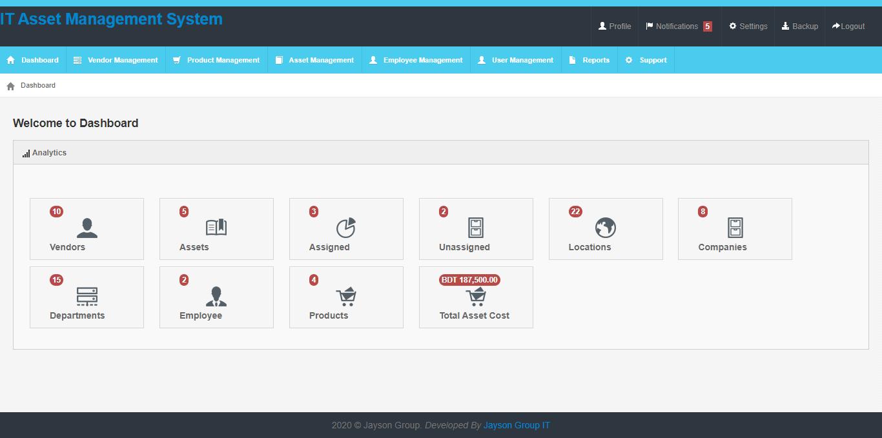This screenshot has width=882, height=438.
Task: Click the Vendors count badge 10
Action: pyautogui.click(x=57, y=212)
